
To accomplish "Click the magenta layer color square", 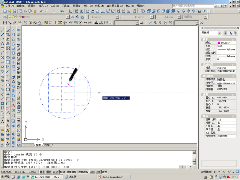I will (x=23, y=17).
